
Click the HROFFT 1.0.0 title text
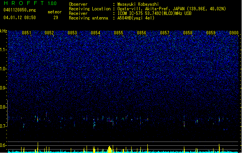pyautogui.click(x=30, y=3)
